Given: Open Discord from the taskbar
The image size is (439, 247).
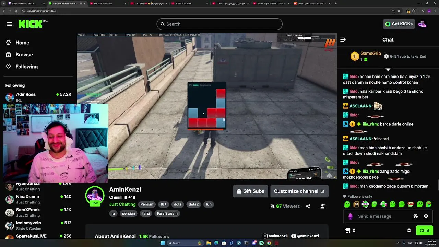Looking at the screenshot, I should coord(254,243).
